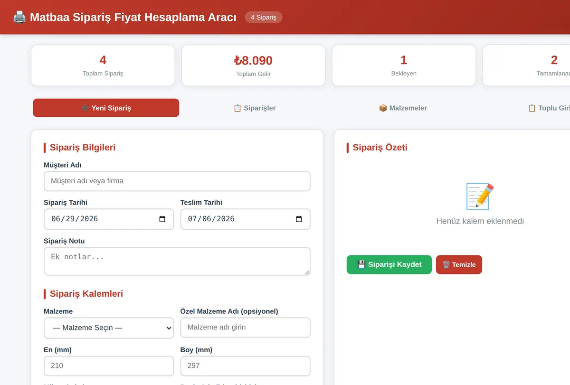The image size is (570, 385).
Task: Open the Teslim Tarihi calendar picker icon
Action: [299, 219]
